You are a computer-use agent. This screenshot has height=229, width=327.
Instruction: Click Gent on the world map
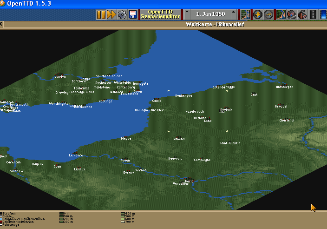[254, 94]
